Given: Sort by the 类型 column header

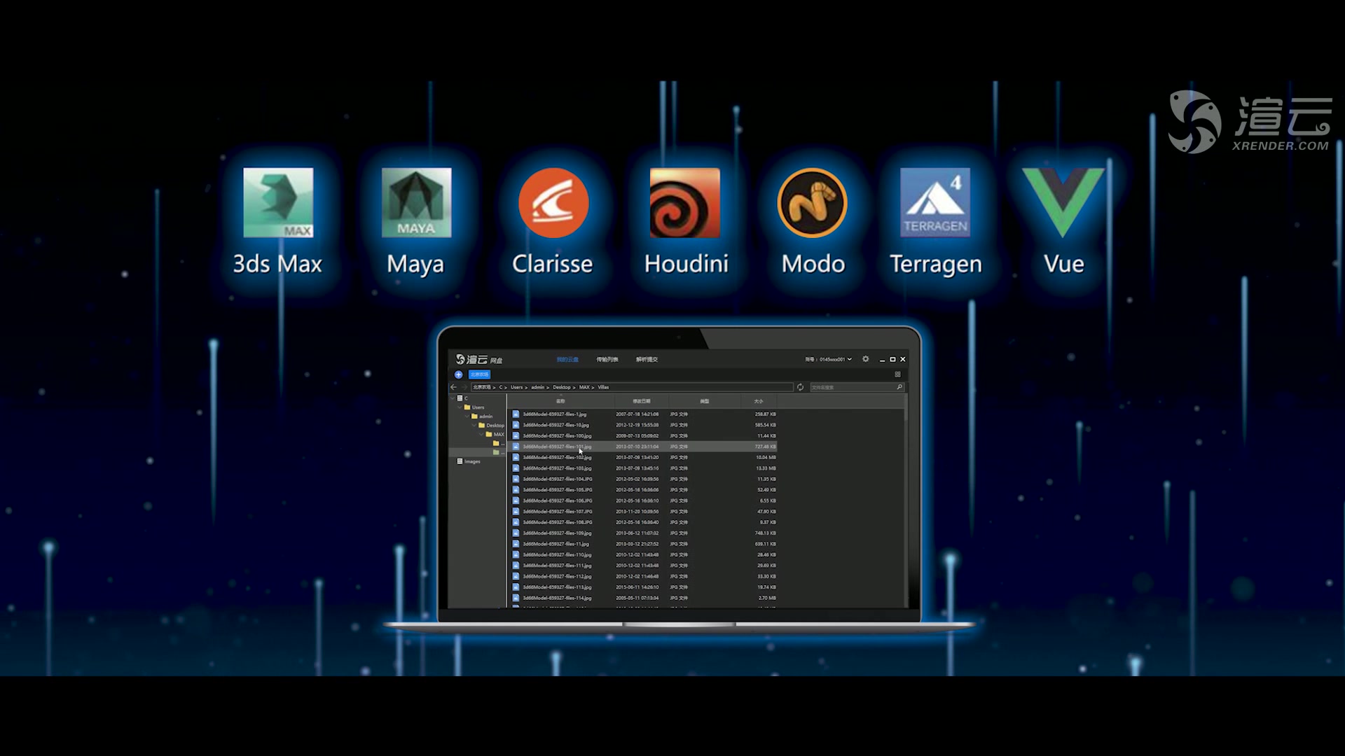Looking at the screenshot, I should tap(705, 401).
